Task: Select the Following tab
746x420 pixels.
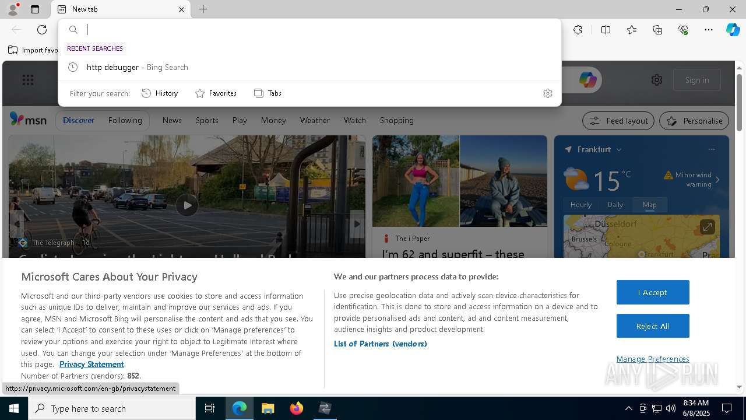Action: point(125,120)
